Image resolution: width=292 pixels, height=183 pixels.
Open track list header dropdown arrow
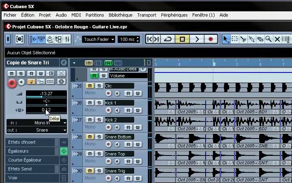tap(74, 63)
